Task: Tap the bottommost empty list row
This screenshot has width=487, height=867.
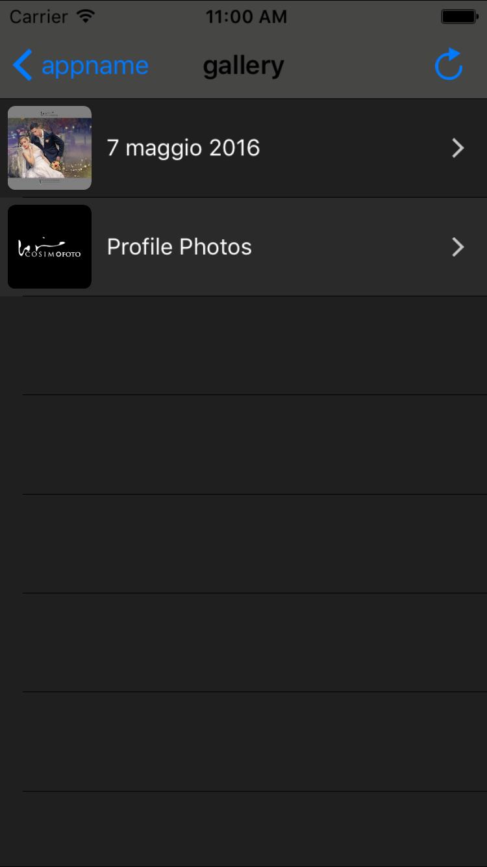Action: tap(243, 829)
